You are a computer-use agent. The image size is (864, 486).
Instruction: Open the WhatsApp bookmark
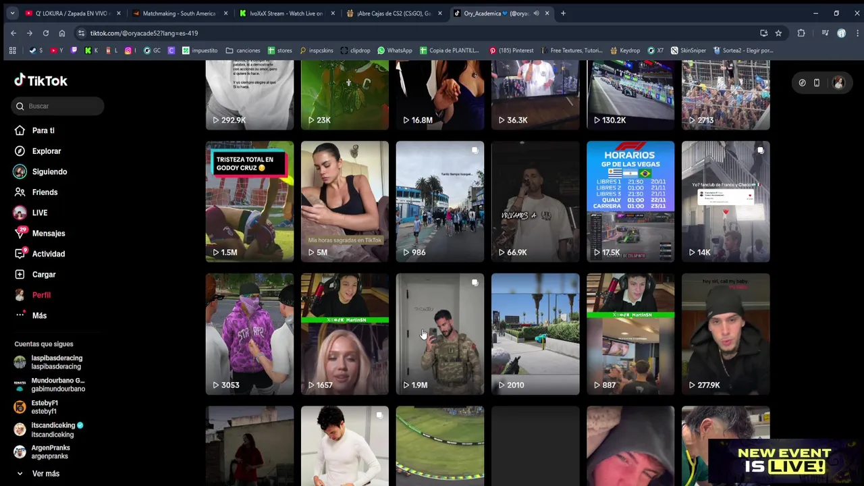(395, 51)
